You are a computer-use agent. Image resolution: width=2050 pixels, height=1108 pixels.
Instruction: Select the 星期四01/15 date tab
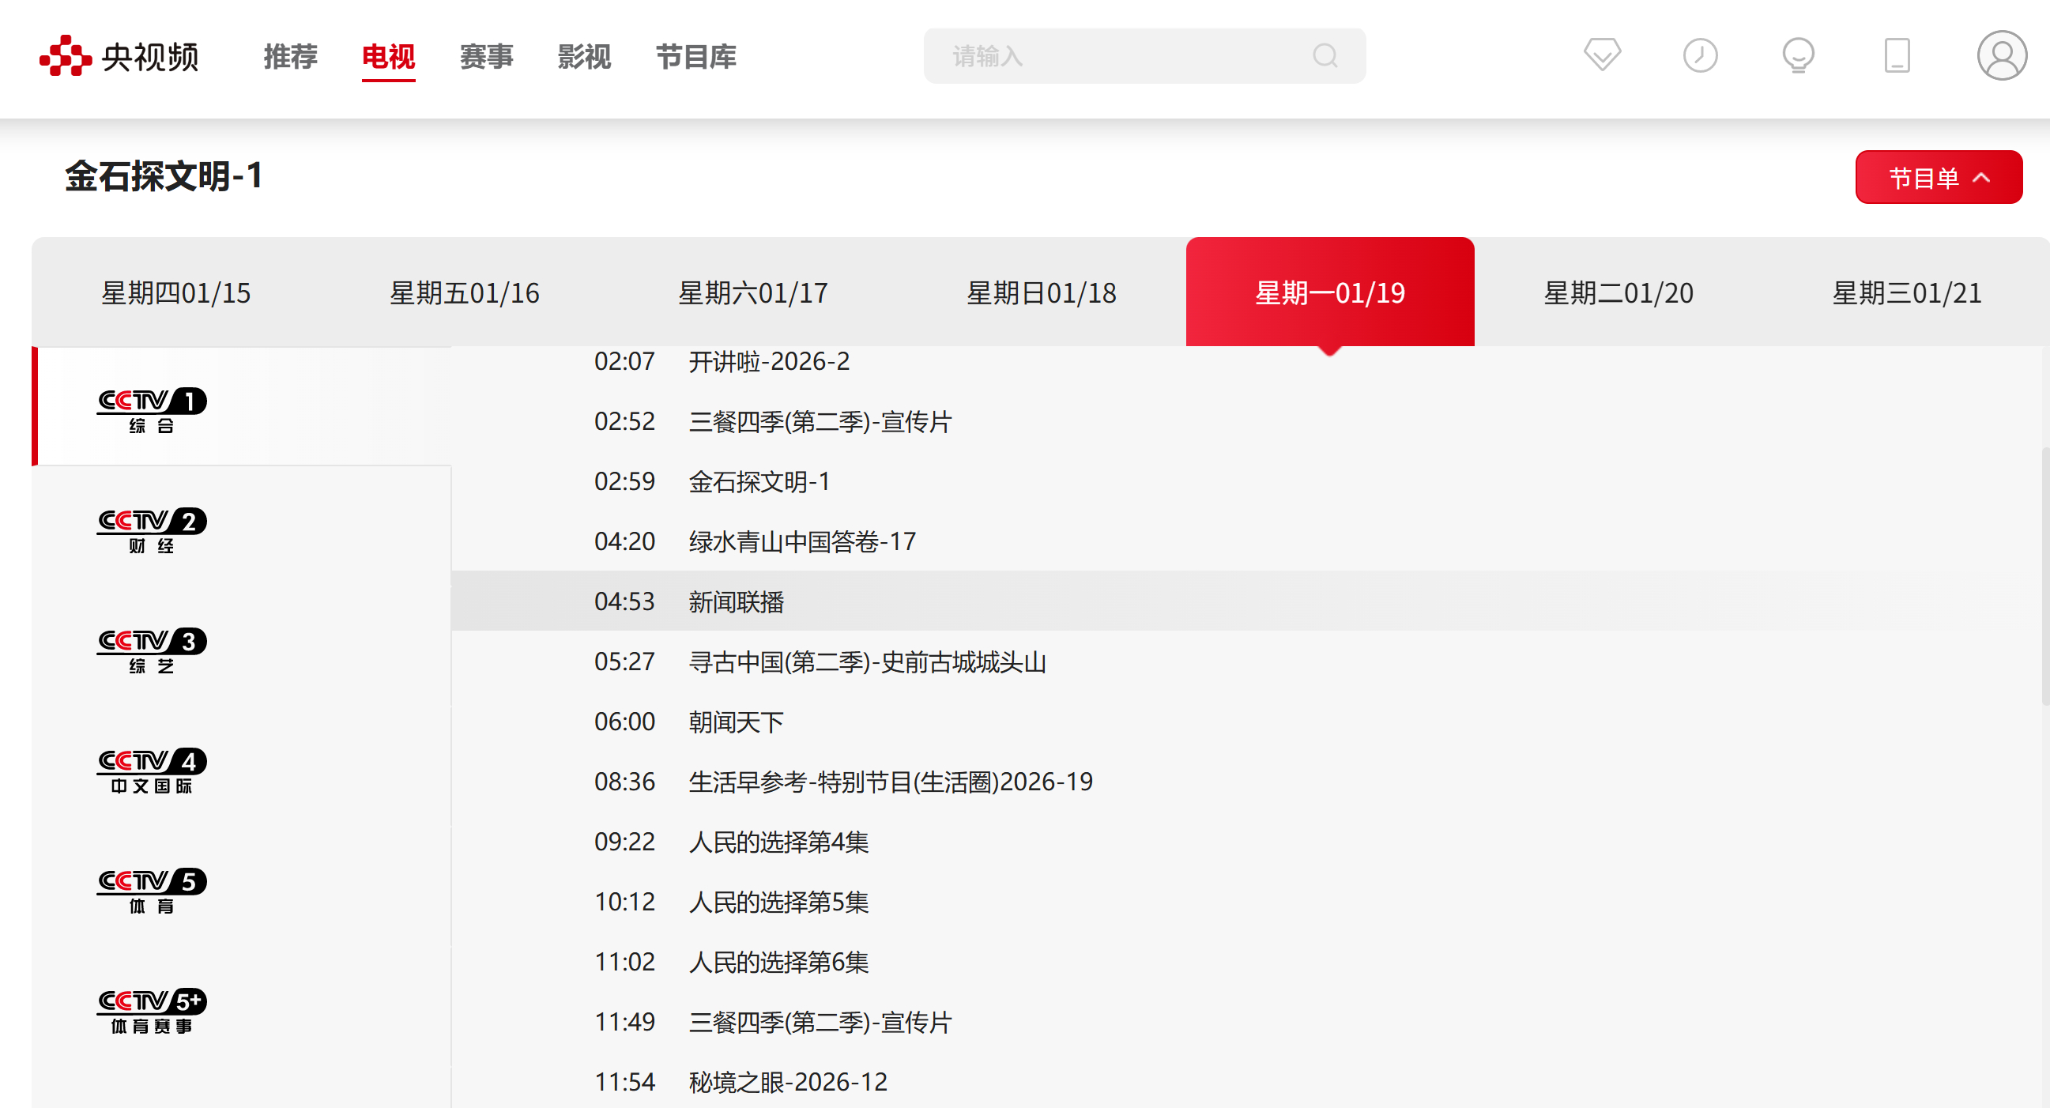[x=176, y=293]
